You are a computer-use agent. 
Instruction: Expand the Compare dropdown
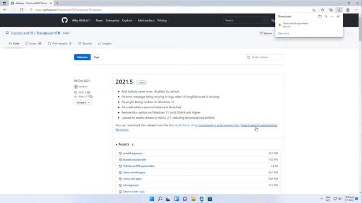[x=83, y=103]
